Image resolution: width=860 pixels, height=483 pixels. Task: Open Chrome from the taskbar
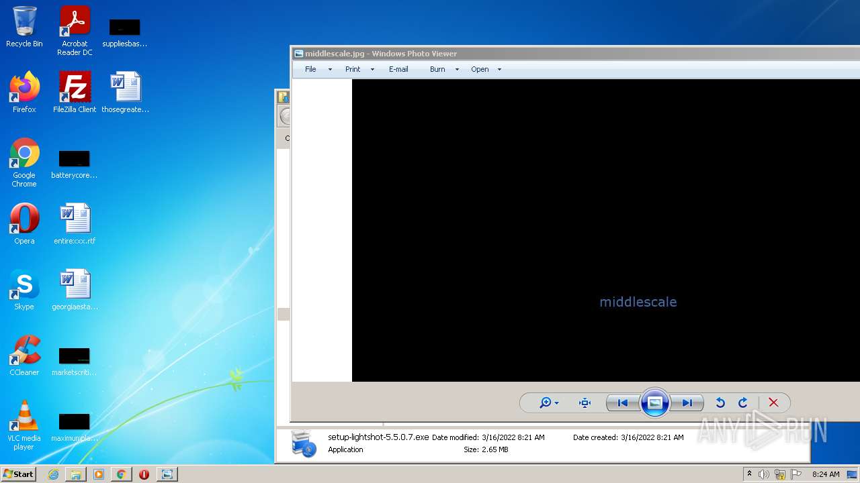pyautogui.click(x=121, y=474)
